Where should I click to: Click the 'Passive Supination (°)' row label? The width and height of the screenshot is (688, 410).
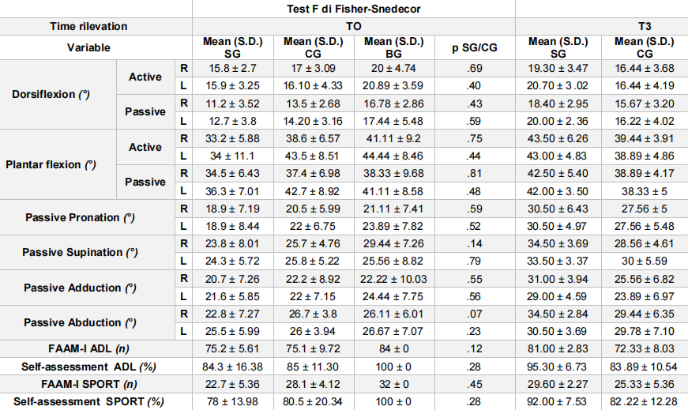(x=80, y=252)
